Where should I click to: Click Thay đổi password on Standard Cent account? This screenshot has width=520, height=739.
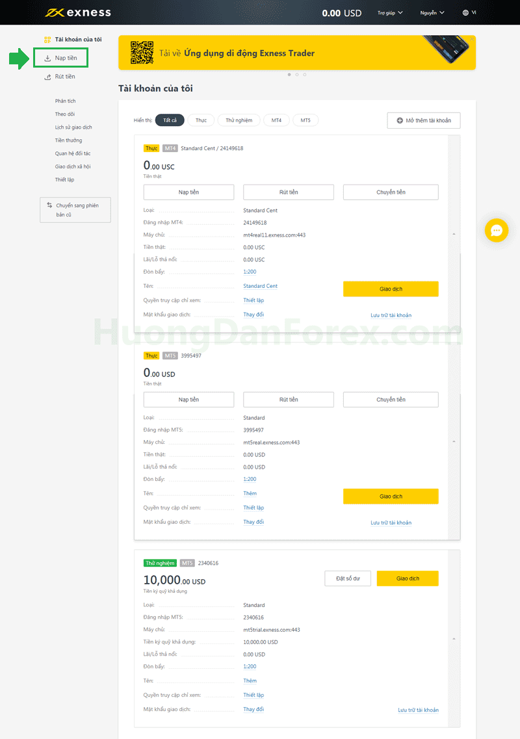pyautogui.click(x=253, y=315)
